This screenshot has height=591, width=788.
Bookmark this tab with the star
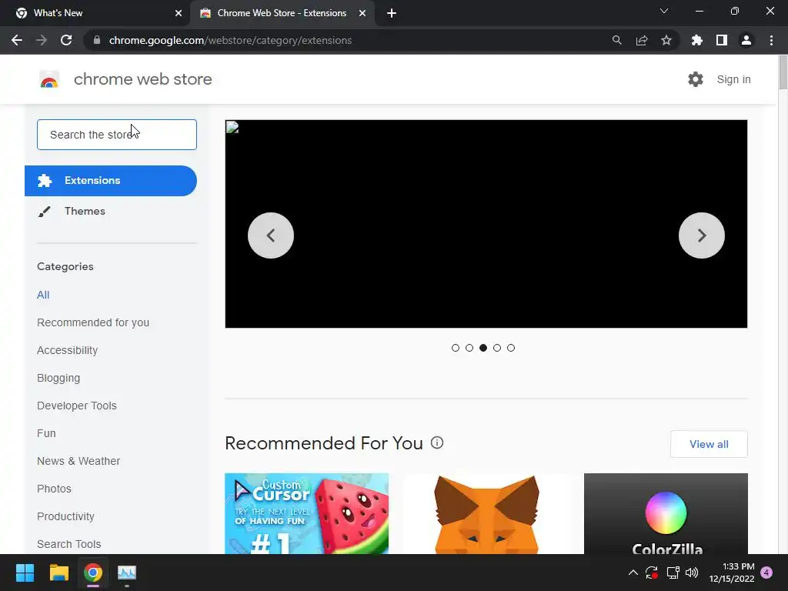click(x=666, y=40)
